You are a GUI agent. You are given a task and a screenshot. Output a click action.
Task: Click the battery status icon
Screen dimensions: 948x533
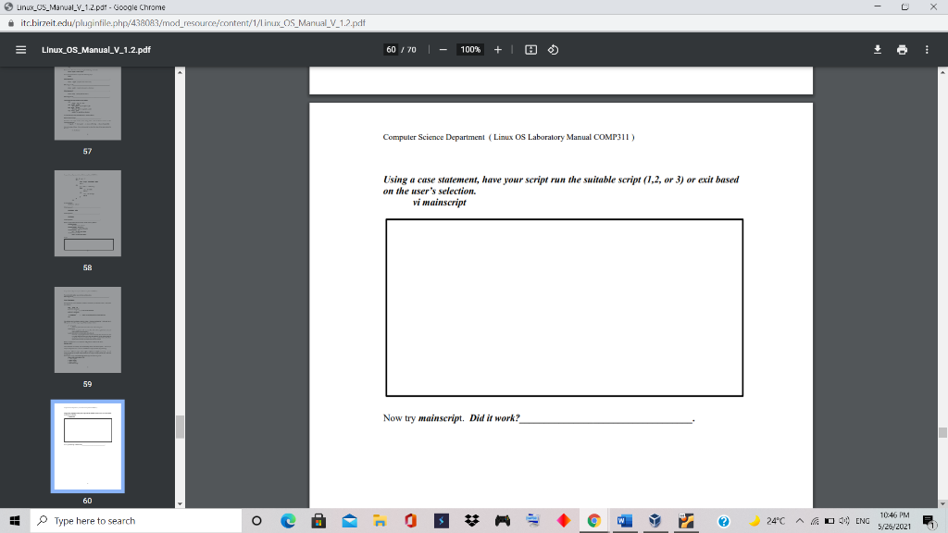point(829,520)
